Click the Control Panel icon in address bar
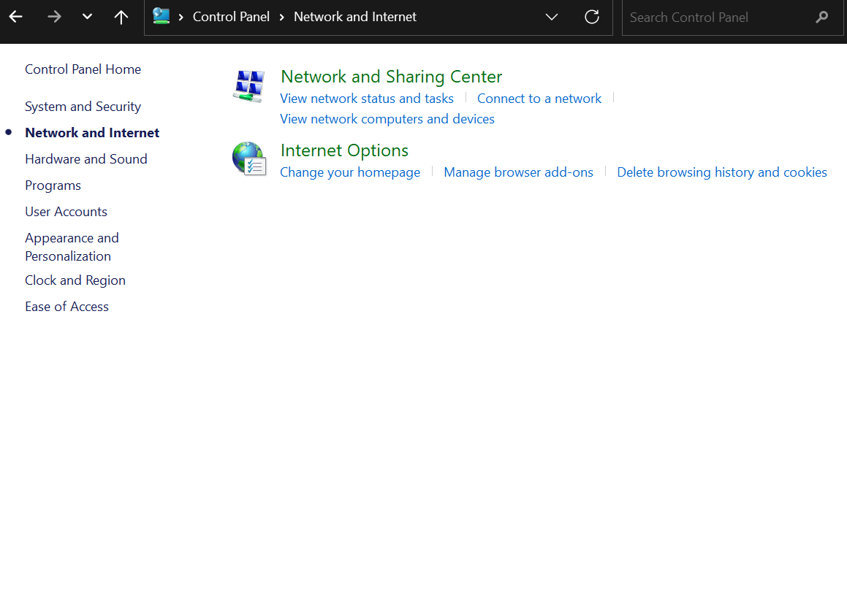Screen dimensions: 847x598 pos(160,16)
